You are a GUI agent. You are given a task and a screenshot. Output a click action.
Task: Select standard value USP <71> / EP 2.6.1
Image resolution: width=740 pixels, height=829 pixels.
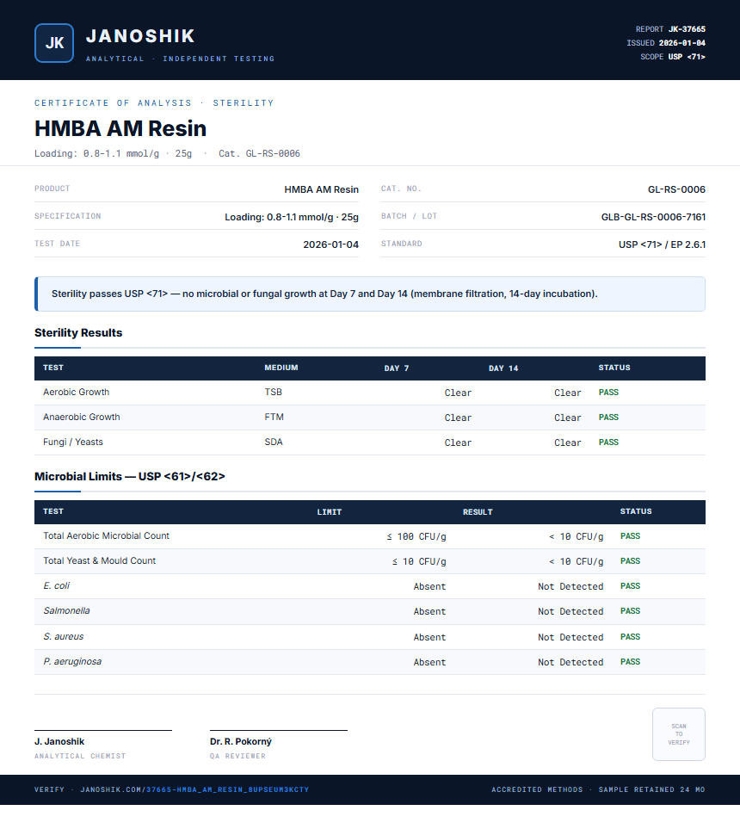click(x=662, y=244)
